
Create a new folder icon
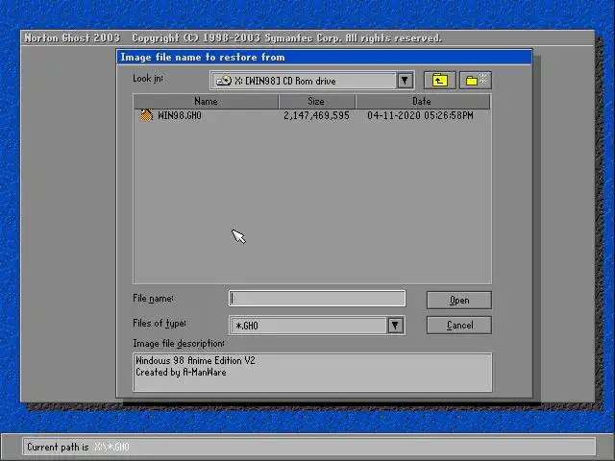pos(476,81)
